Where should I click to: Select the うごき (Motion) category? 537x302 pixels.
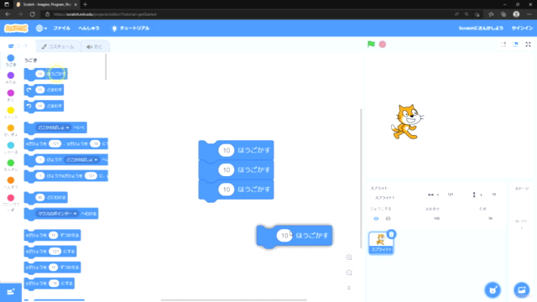[11, 60]
